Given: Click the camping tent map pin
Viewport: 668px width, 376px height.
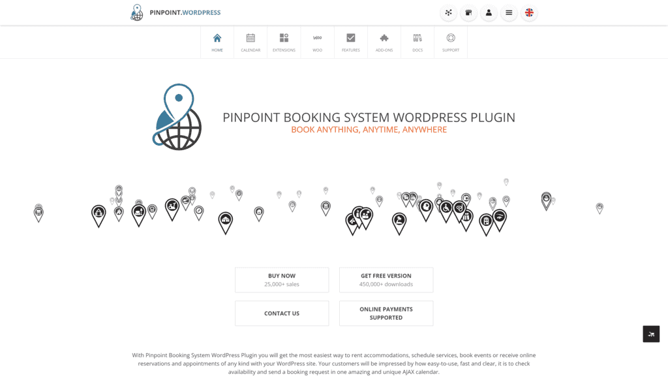Looking at the screenshot, I should click(x=119, y=213).
